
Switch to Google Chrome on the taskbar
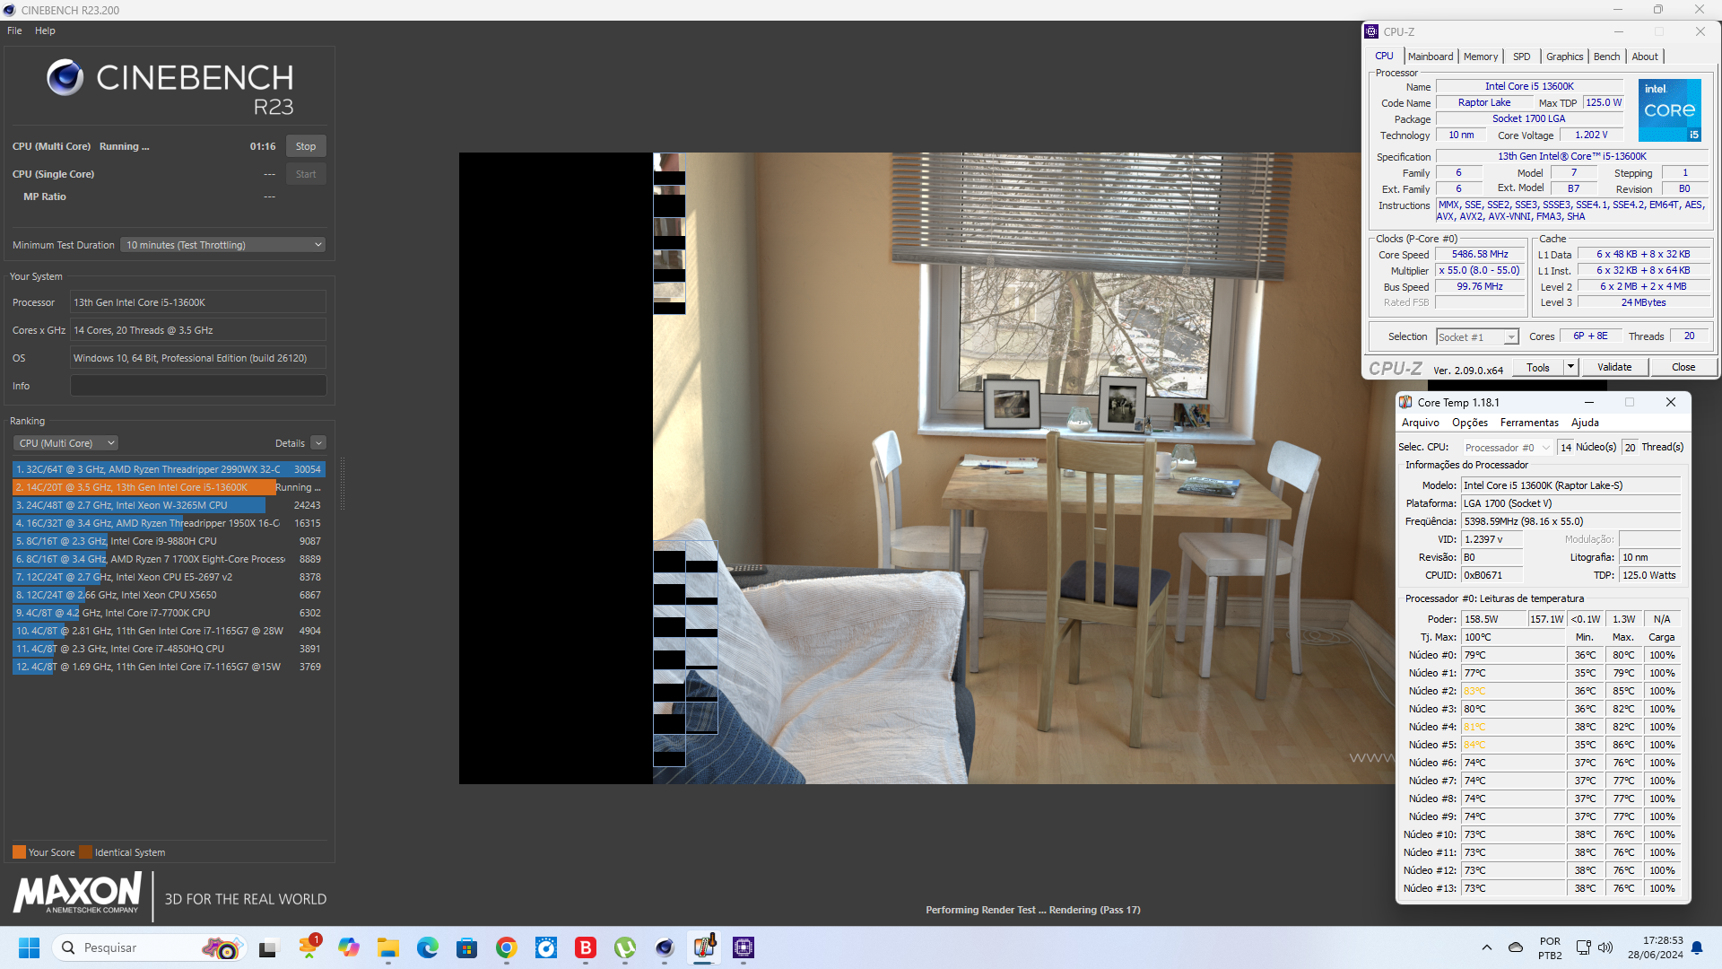click(x=507, y=947)
